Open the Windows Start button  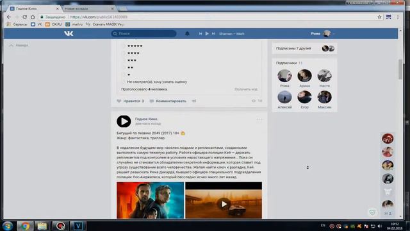[x=7, y=226]
